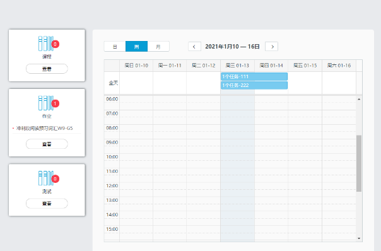Switch calendar to 月 month view
Screen dimensions: 381x251
[158, 47]
